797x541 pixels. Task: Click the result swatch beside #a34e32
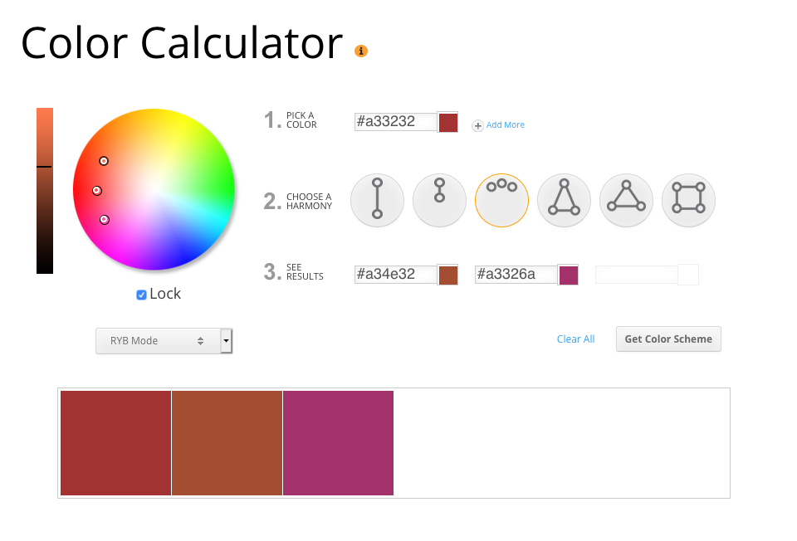[x=448, y=275]
